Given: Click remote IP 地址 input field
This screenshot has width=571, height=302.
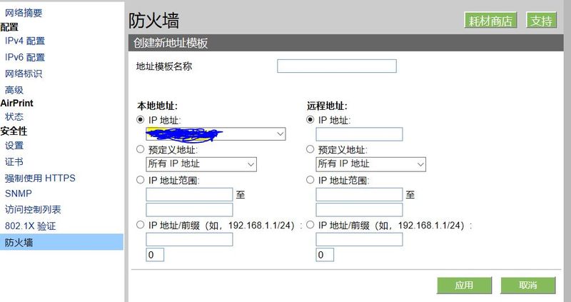Looking at the screenshot, I should 359,134.
